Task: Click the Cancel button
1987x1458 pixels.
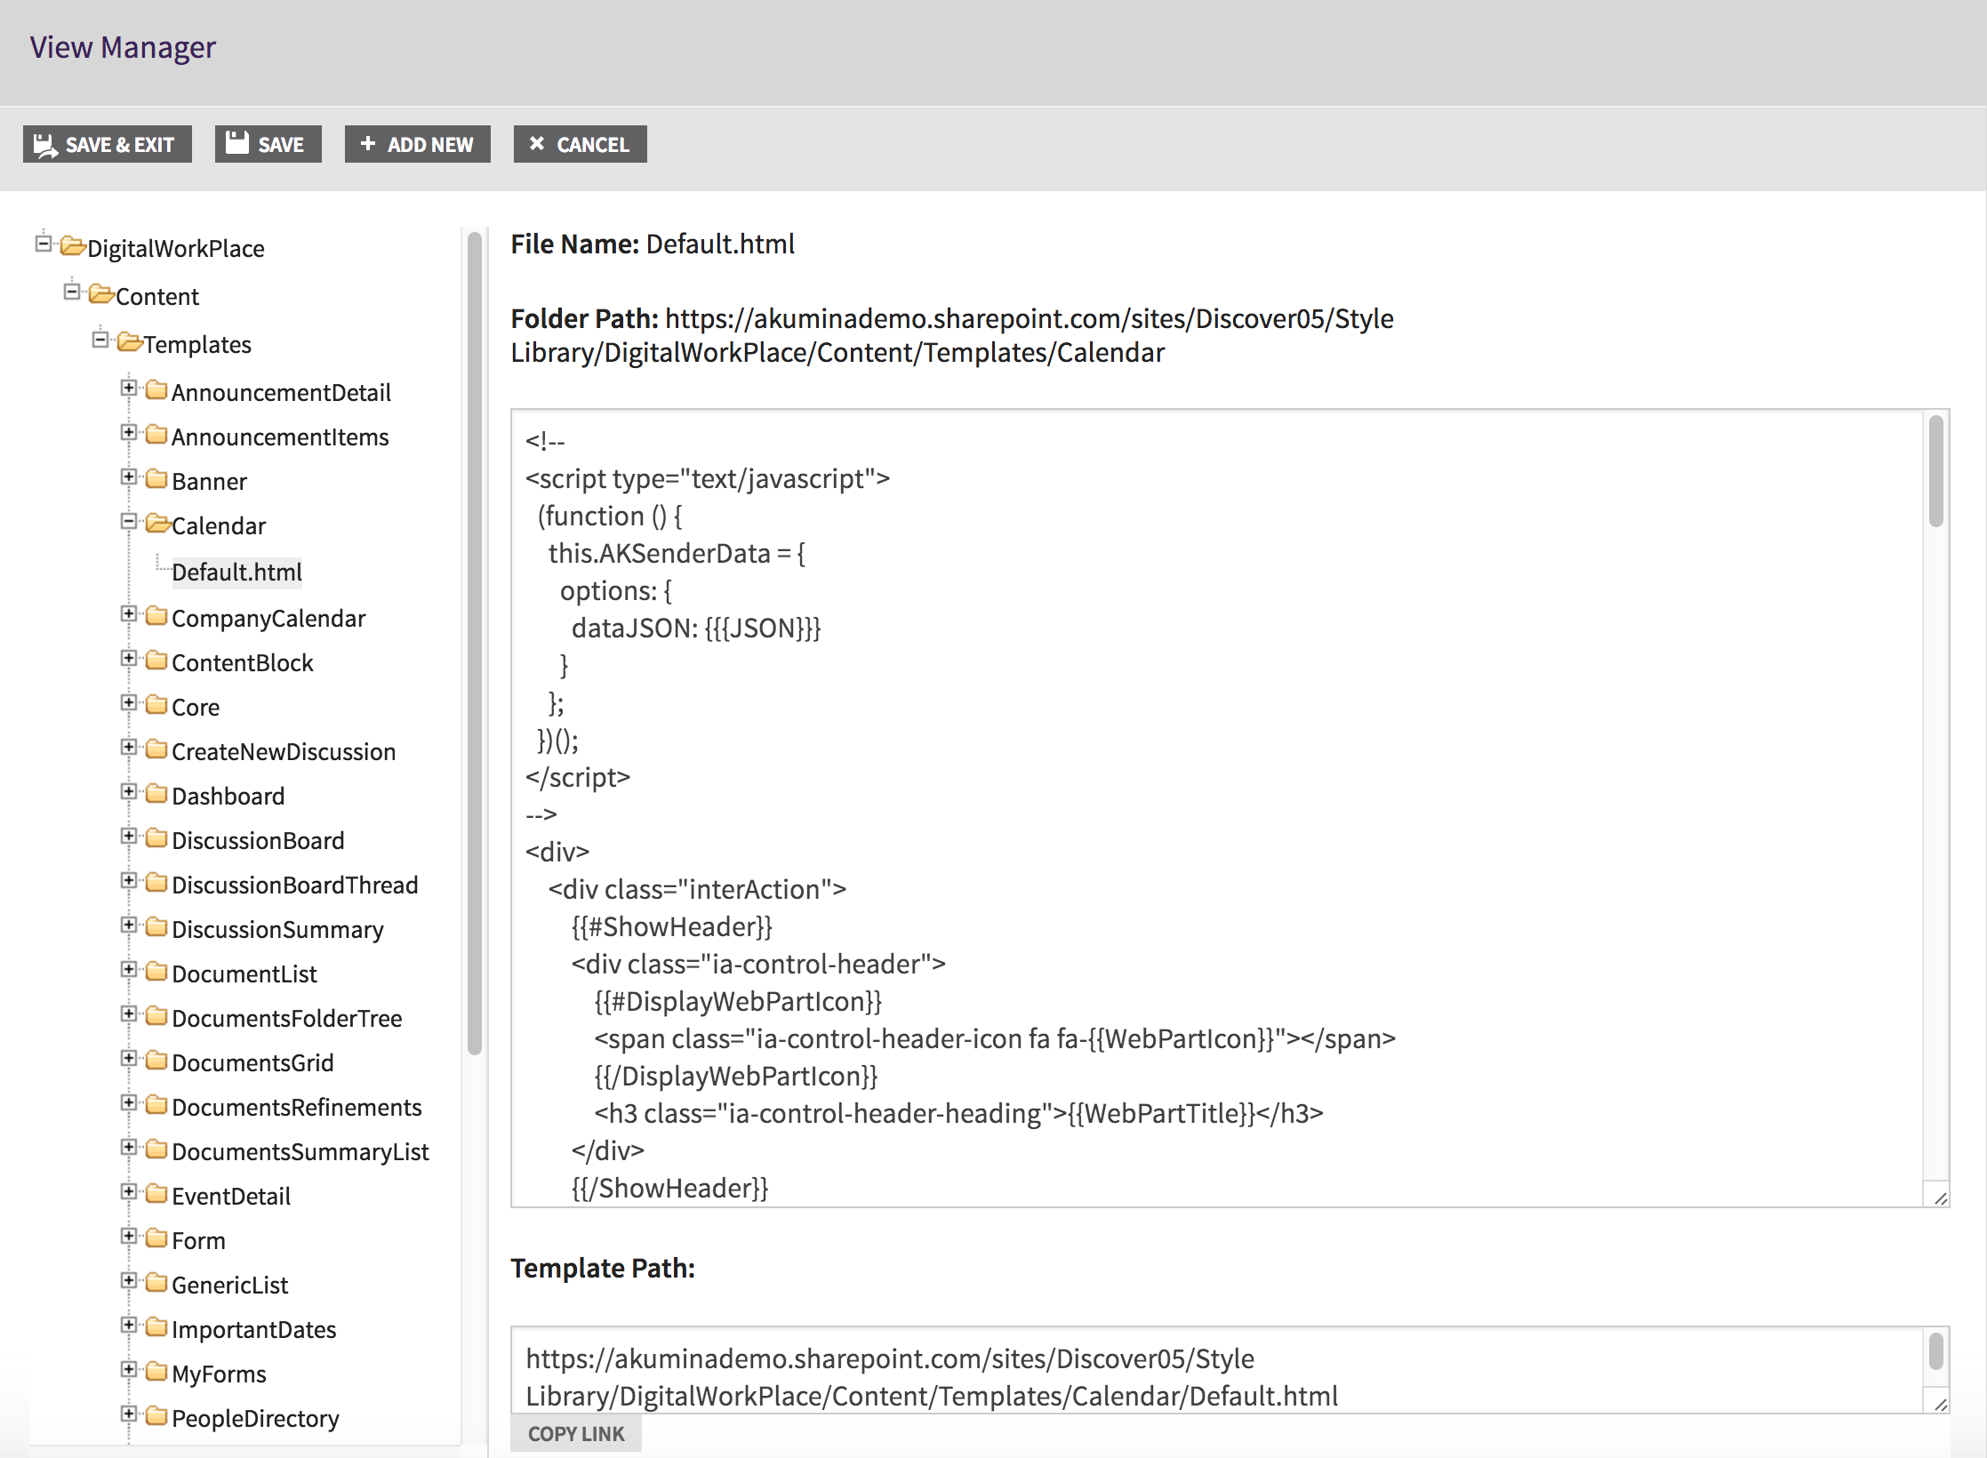Action: point(580,144)
